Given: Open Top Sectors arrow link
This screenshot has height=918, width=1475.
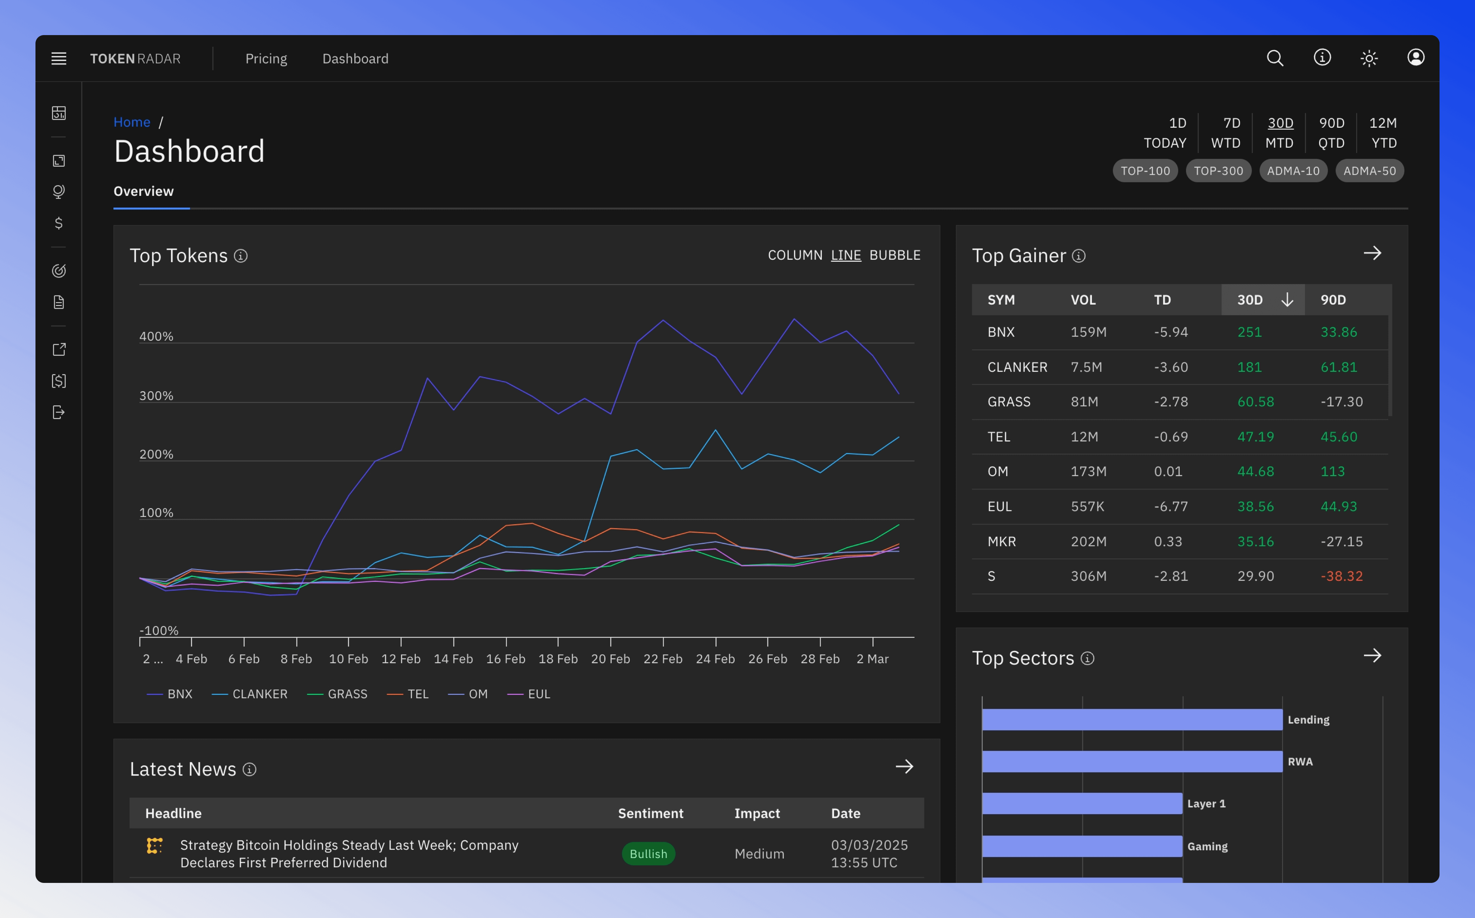Looking at the screenshot, I should pyautogui.click(x=1372, y=656).
